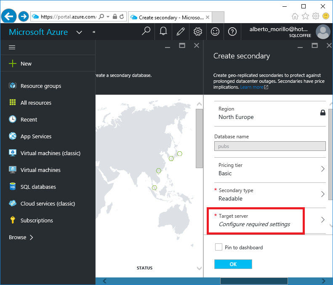Click the horizontal scrollbar left arrow
This screenshot has height=285, width=333.
[105, 281]
